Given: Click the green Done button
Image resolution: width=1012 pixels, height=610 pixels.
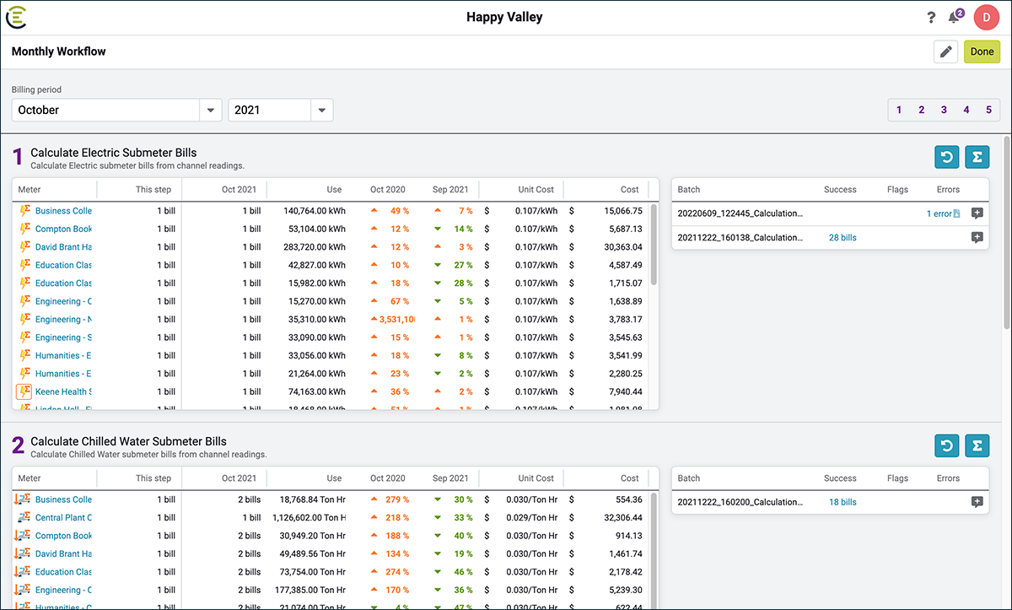Looking at the screenshot, I should (982, 51).
